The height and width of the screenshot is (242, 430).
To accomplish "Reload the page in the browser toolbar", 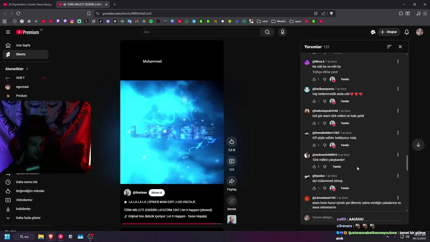I will coord(18,13).
